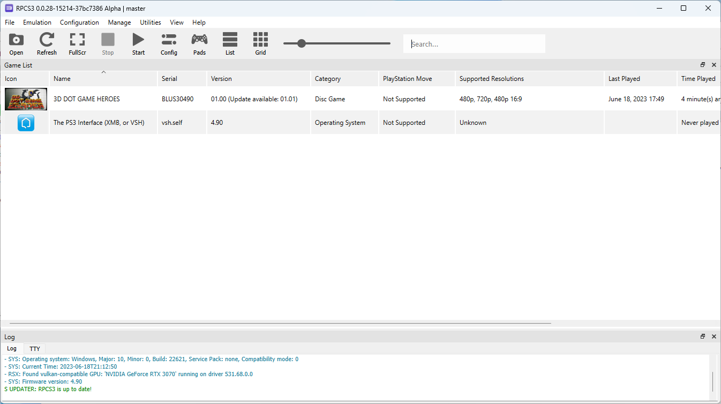Click the Operating system log line
The width and height of the screenshot is (721, 404).
pos(152,359)
